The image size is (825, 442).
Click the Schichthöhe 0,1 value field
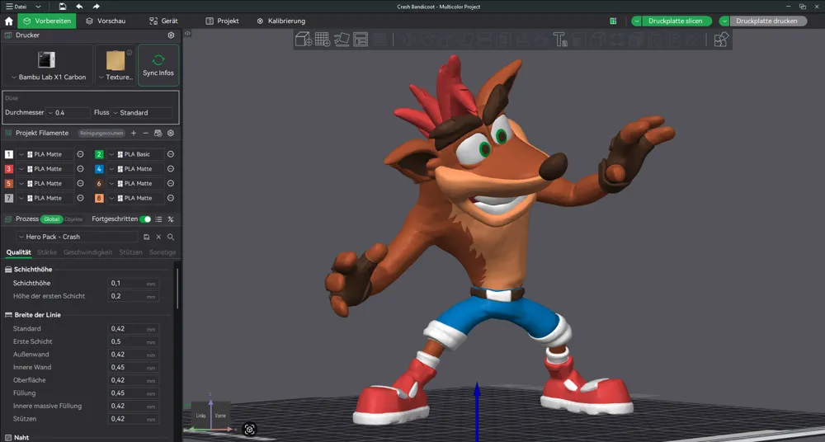pos(133,283)
